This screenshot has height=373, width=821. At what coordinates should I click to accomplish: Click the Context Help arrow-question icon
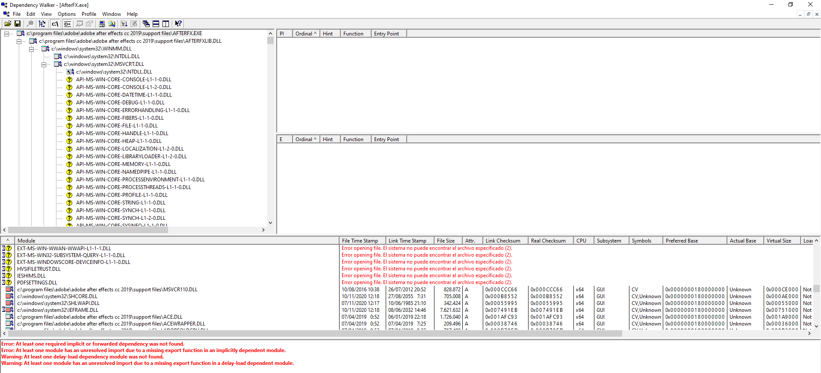tap(178, 24)
